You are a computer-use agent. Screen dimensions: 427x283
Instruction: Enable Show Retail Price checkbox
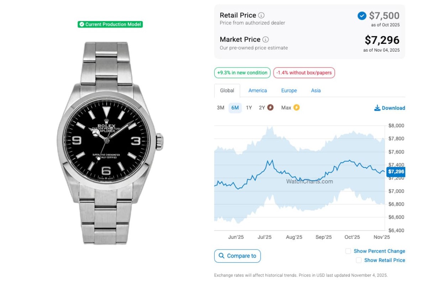click(x=359, y=261)
